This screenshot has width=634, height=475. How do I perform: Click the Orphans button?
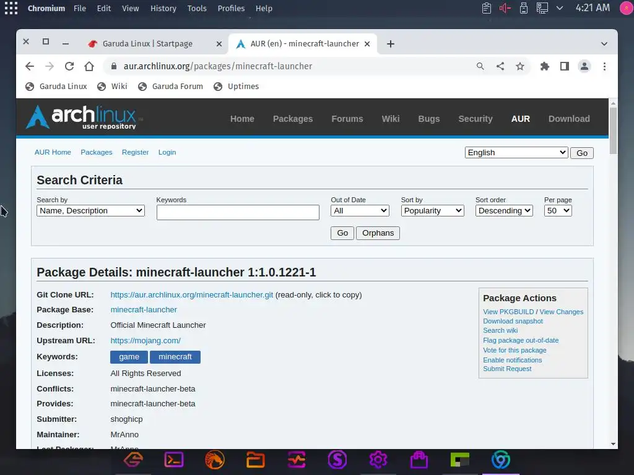[x=378, y=233]
